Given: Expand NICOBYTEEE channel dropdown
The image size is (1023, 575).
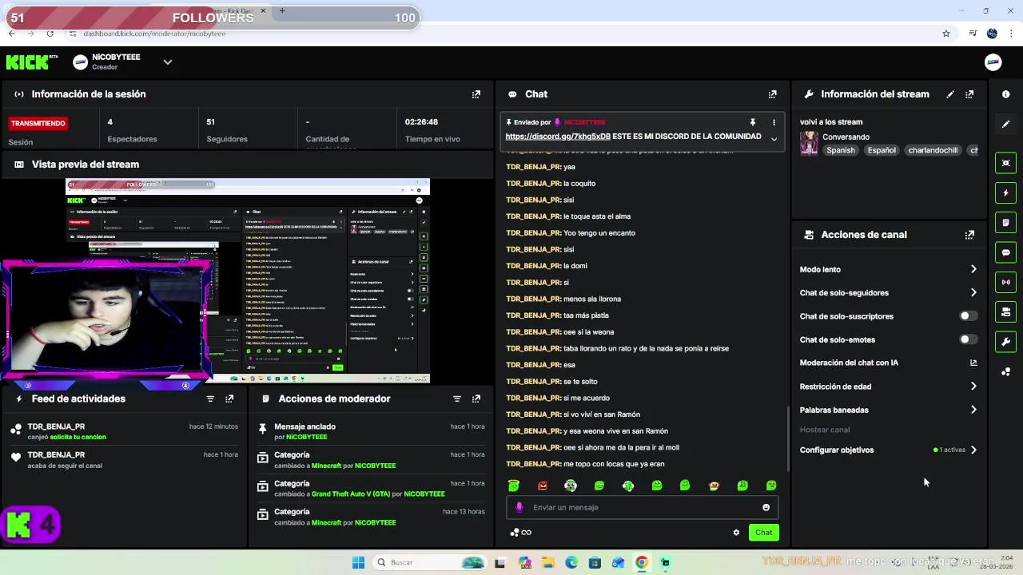Looking at the screenshot, I should point(168,62).
